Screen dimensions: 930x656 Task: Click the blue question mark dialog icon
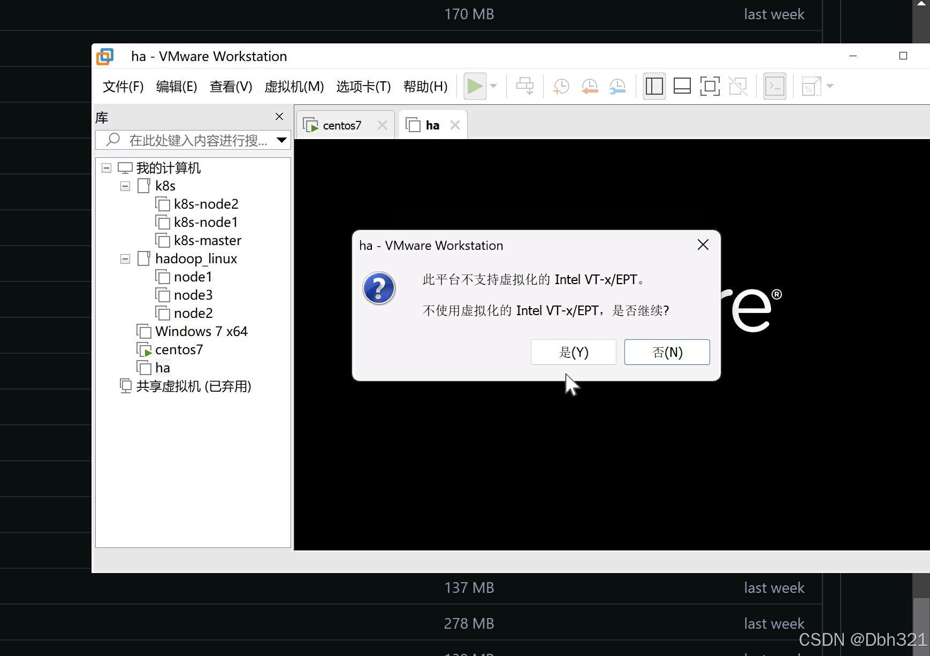379,288
